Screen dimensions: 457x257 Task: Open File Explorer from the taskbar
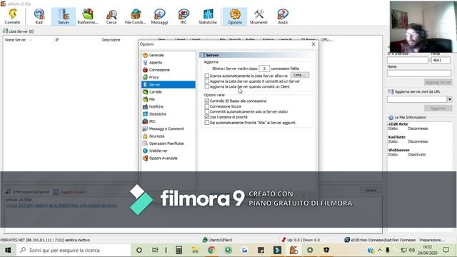click(x=195, y=250)
